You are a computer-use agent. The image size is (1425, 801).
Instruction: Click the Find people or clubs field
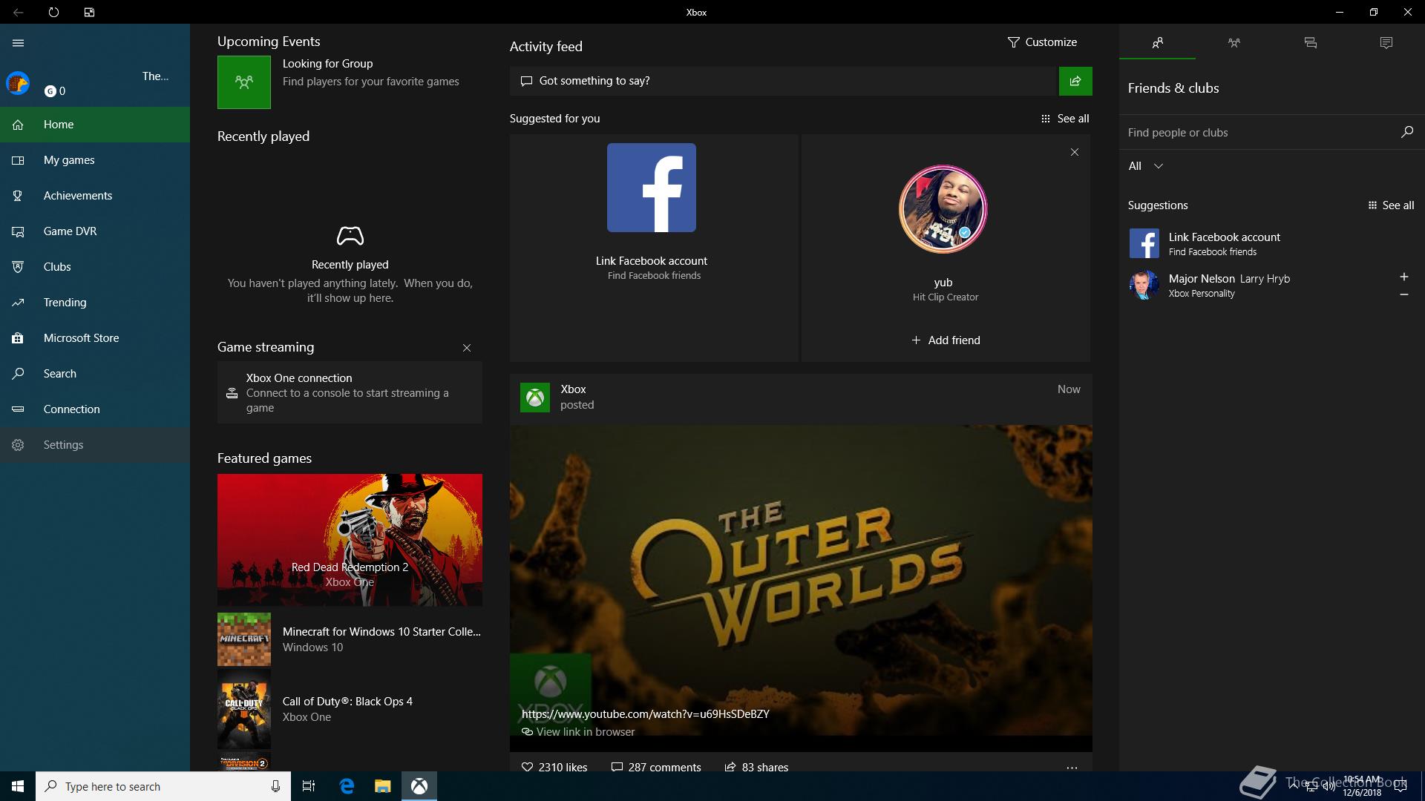1259,133
